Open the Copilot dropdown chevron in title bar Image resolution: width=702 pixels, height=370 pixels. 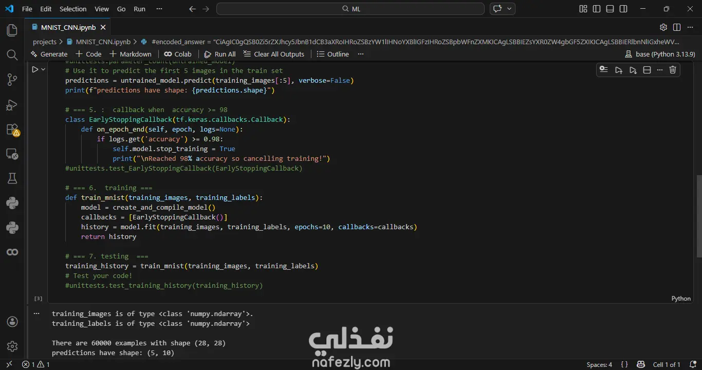510,9
